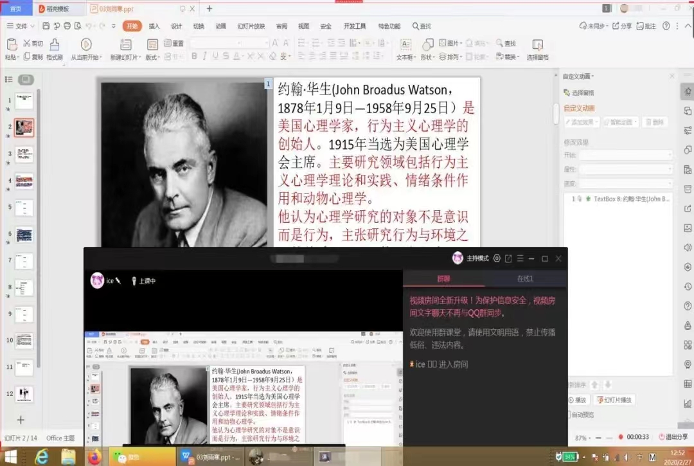Switch to the Online (在线1) tab
This screenshot has width=694, height=466.
click(526, 278)
